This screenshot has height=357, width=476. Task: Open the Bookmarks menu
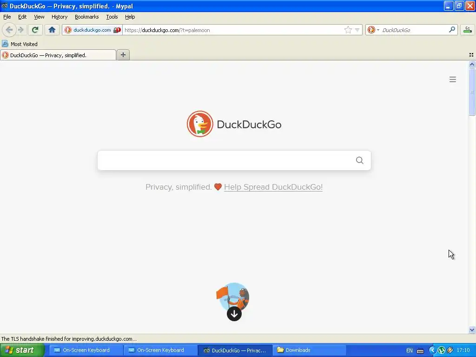pos(86,17)
